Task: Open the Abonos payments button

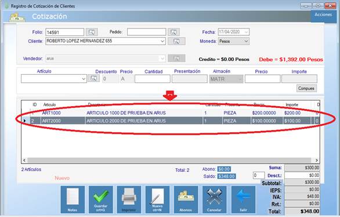Action: pos(186,200)
